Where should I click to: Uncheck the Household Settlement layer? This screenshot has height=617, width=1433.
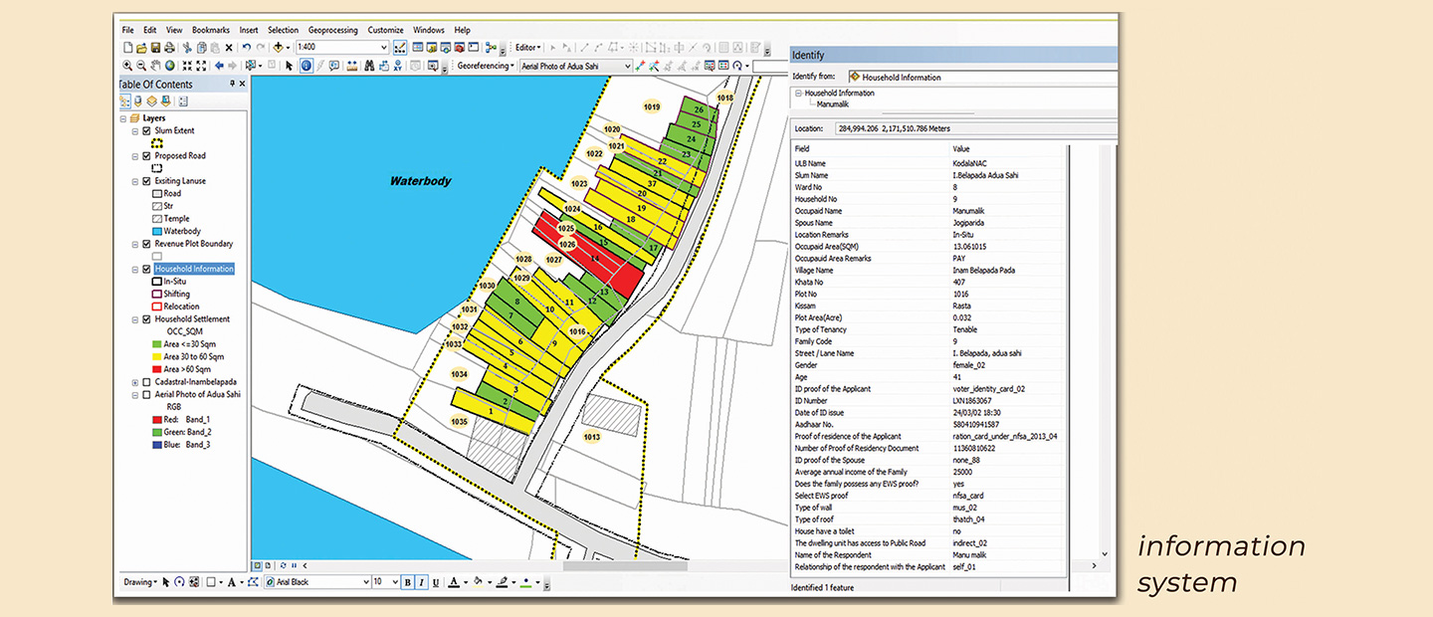(x=147, y=319)
